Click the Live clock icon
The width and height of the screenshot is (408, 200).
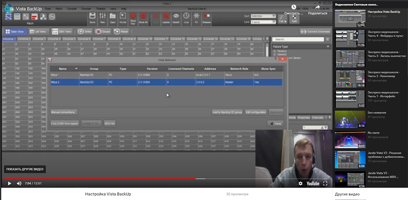point(186,18)
